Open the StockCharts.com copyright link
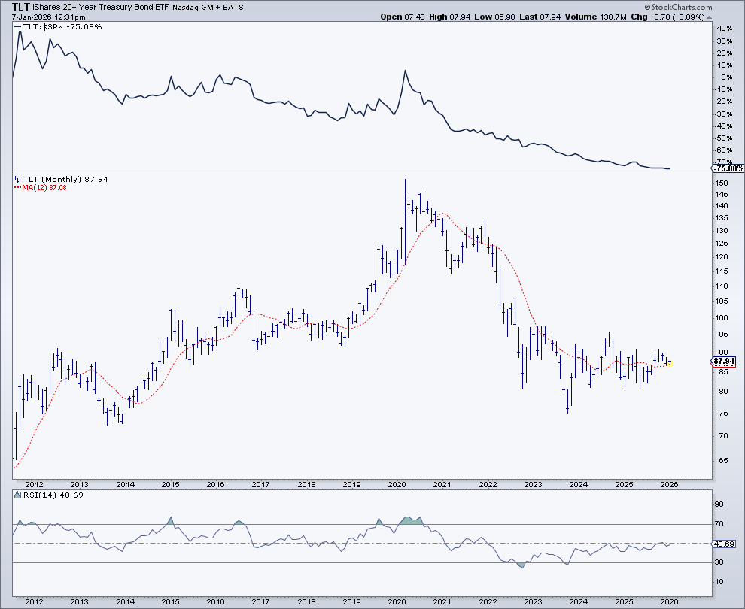Image resolution: width=745 pixels, height=609 pixels. (x=679, y=7)
